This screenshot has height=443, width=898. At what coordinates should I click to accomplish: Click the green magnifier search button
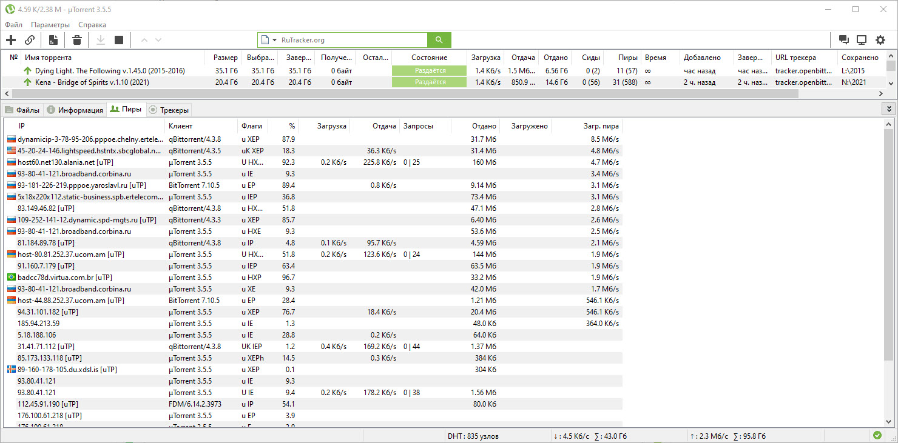coord(439,40)
